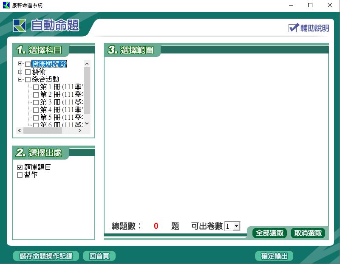Click the 確定輸出 button
The width and height of the screenshot is (340, 264).
pos(274,256)
